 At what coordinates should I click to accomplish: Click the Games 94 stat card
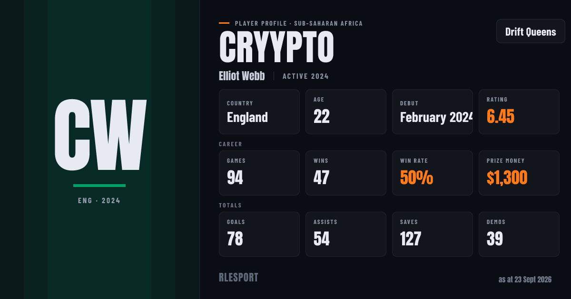[259, 173]
